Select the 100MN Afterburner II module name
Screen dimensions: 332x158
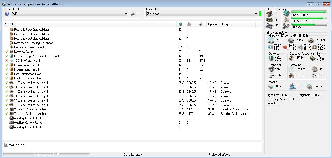[x=27, y=61]
